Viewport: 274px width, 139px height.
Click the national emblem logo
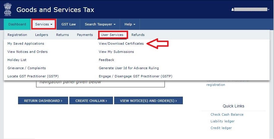(x=8, y=10)
